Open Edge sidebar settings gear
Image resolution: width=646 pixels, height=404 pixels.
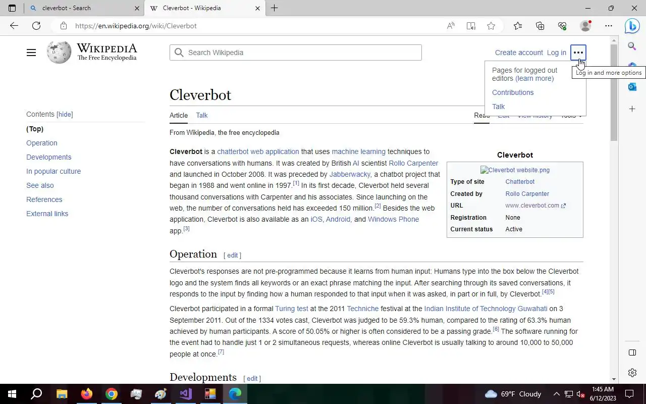632,373
